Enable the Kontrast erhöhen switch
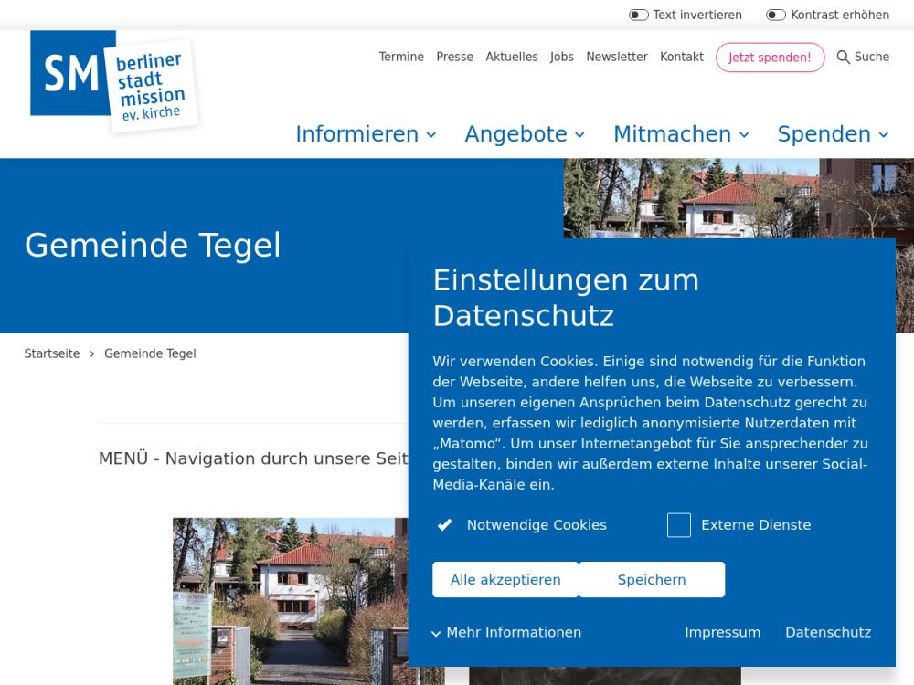The height and width of the screenshot is (685, 914). 776,15
